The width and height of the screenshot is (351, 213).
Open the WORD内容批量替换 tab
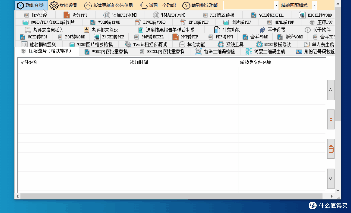point(106,52)
